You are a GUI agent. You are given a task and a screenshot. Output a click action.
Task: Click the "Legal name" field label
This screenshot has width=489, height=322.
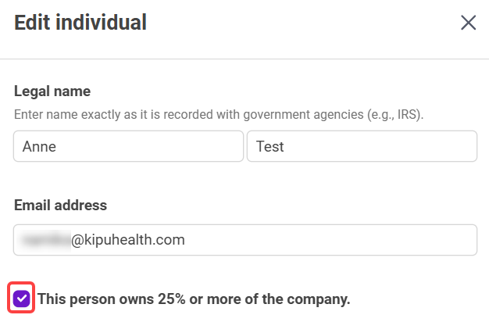tap(52, 91)
